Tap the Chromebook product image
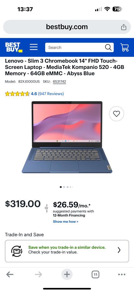The height and width of the screenshot is (292, 134). pyautogui.click(x=67, y=137)
